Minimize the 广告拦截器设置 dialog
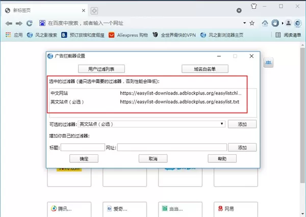 click(219, 56)
